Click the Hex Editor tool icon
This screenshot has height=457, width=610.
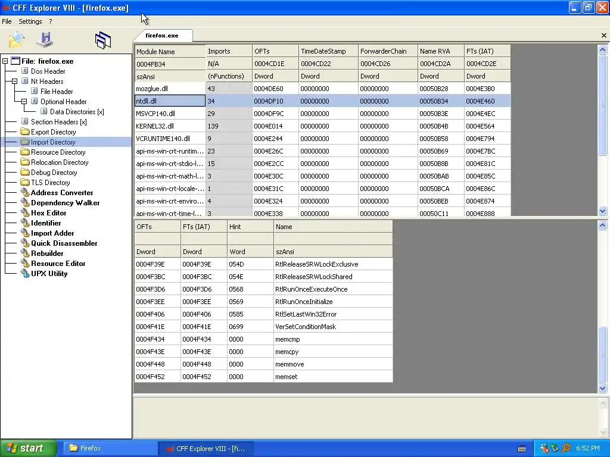pyautogui.click(x=25, y=212)
